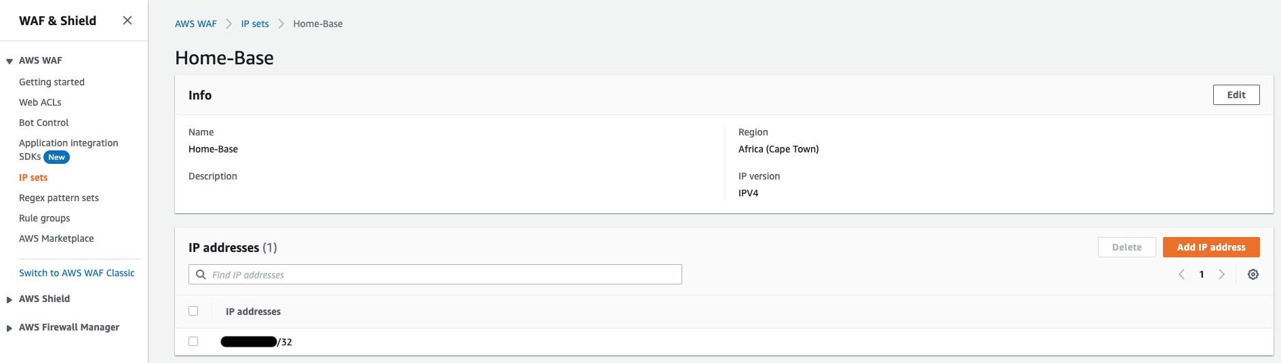Expand the AWS Firewall Manager section
The height and width of the screenshot is (363, 1281).
pos(9,328)
